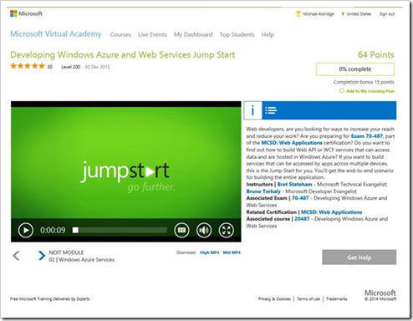Screen dimensions: 413x321
Task: Change the region via United States link
Action: (359, 14)
